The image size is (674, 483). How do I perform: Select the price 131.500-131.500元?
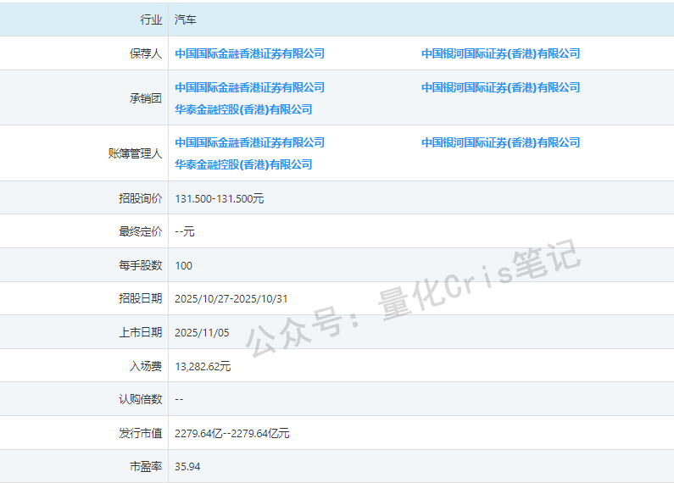pos(220,199)
